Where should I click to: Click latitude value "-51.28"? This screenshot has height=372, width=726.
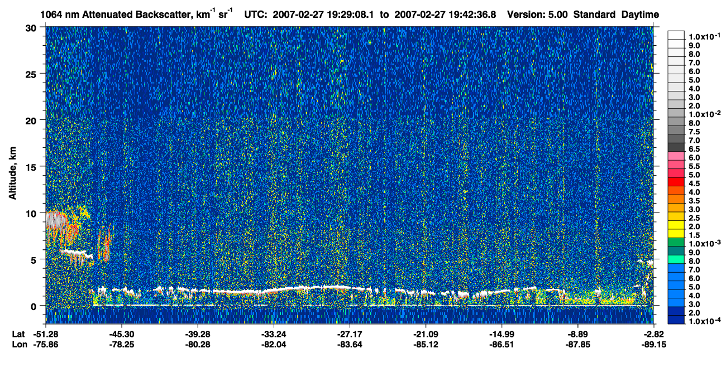46,334
